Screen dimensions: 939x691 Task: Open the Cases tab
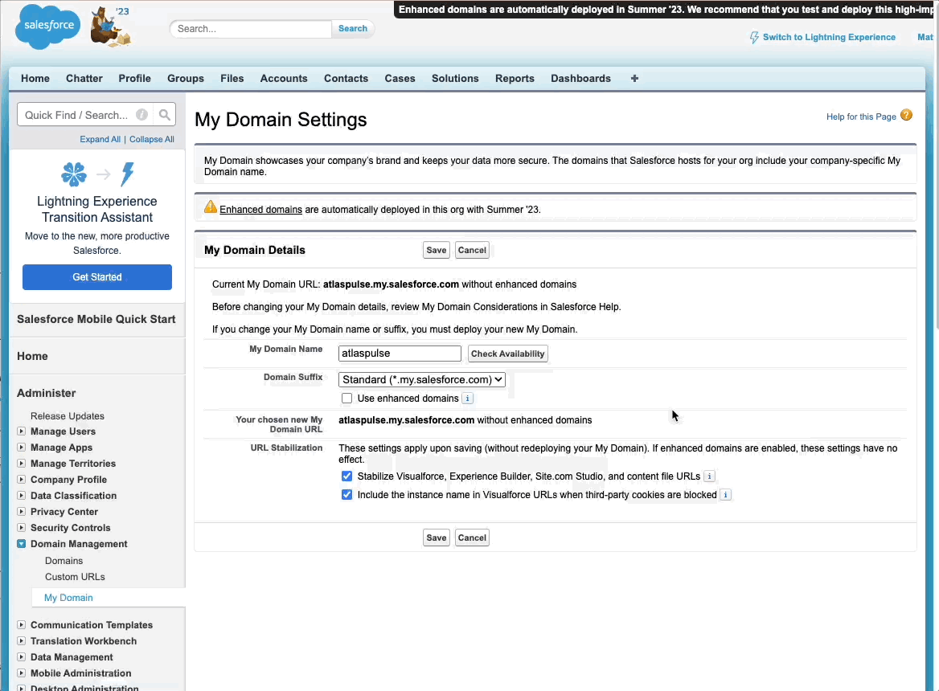tap(400, 79)
